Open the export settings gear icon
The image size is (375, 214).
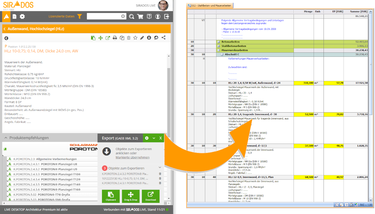[147, 138]
